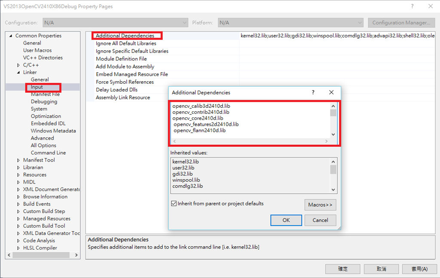This screenshot has height=278, width=440.
Task: Expand the HLSL Compiler node
Action: pyautogui.click(x=18, y=248)
